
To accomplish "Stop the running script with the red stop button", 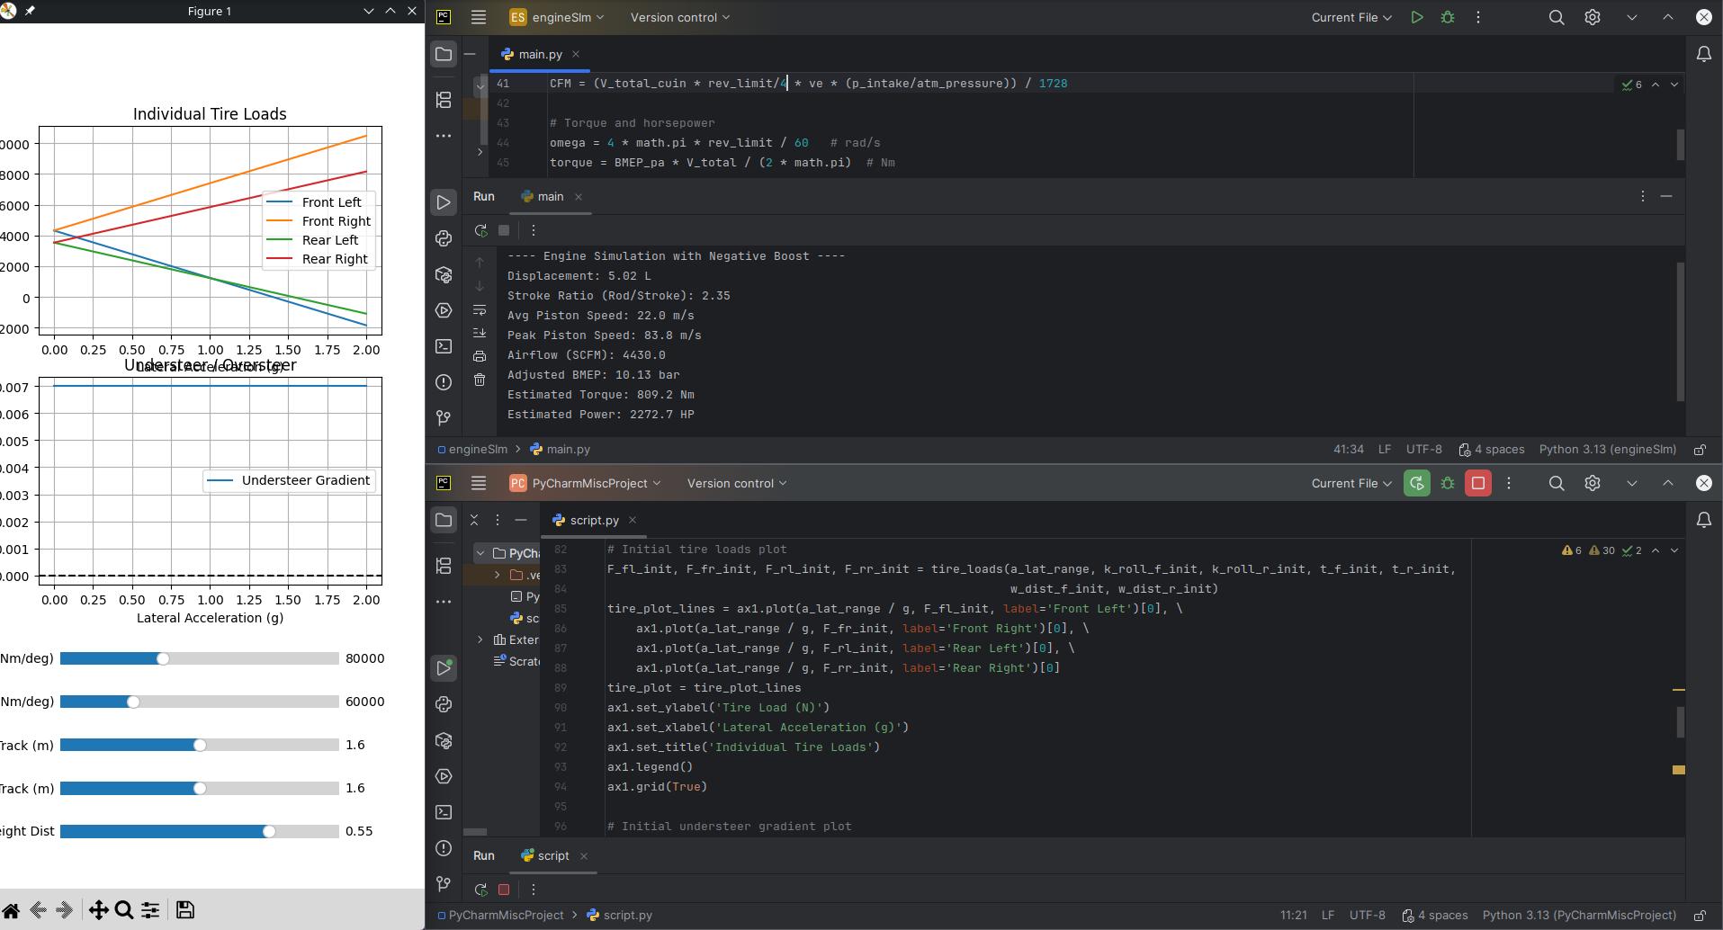I will [1477, 484].
